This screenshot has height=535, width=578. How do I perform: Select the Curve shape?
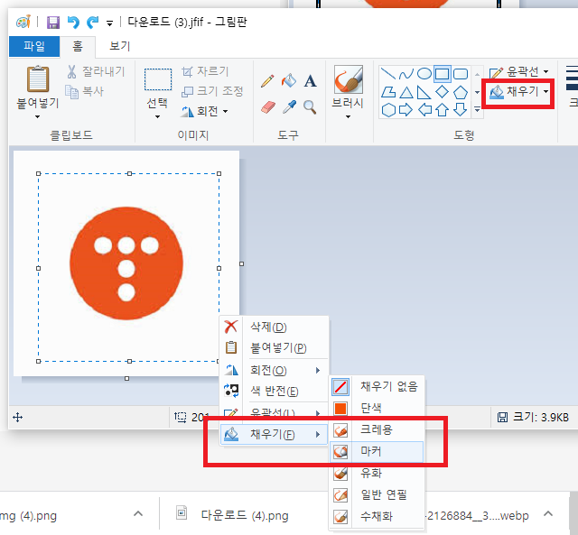point(406,74)
